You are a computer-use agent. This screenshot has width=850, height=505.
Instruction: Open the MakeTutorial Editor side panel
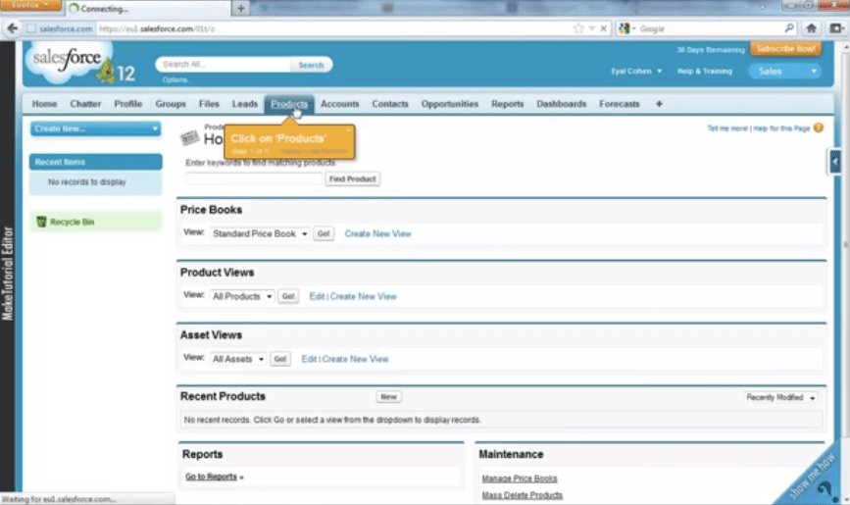(7, 273)
